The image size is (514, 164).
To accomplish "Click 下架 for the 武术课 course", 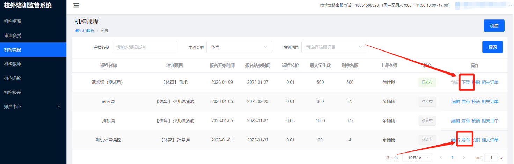I will point(465,83).
